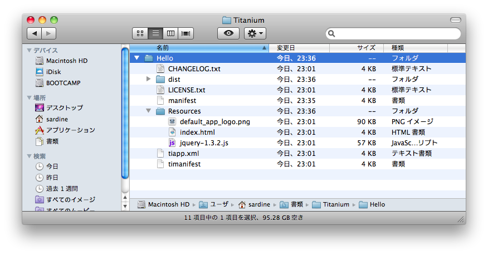Screen dimensions: 488x255
Task: Click the sidebar scroll down arrow
Action: click(125, 206)
